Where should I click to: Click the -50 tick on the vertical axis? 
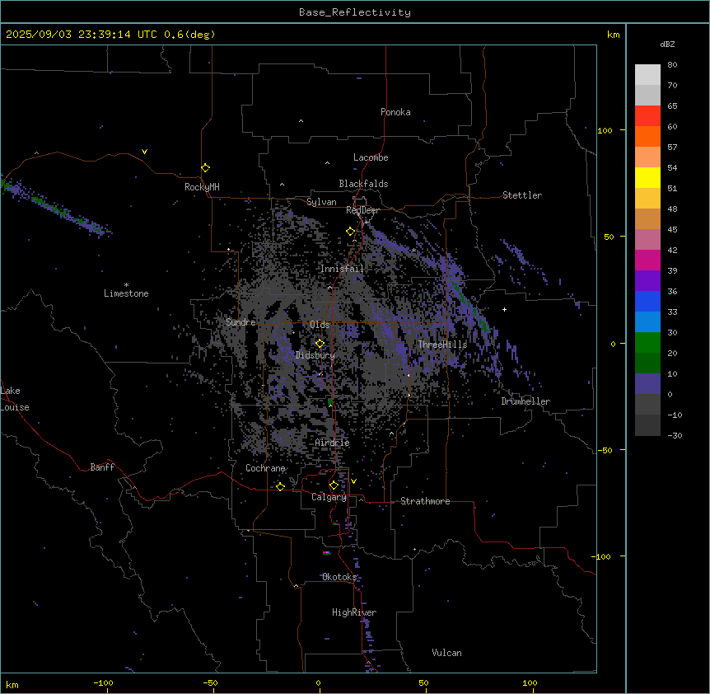tap(605, 450)
